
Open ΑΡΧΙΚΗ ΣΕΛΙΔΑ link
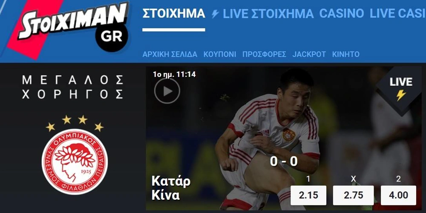coord(170,55)
